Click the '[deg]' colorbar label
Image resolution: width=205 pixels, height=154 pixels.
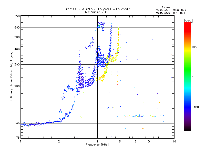pyautogui.click(x=188, y=21)
